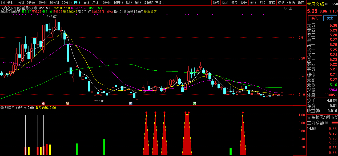The width and height of the screenshot is (338, 156).
Task: Open the 画线 drawing tool
Action: point(253,3)
